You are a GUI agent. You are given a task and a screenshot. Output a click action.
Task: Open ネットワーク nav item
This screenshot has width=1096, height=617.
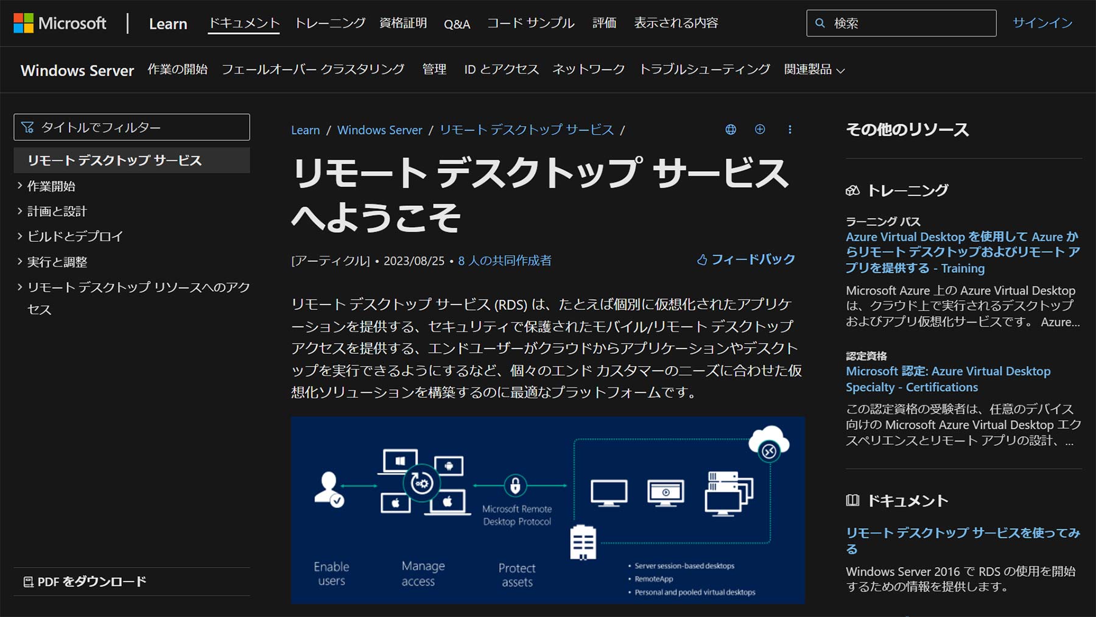588,69
